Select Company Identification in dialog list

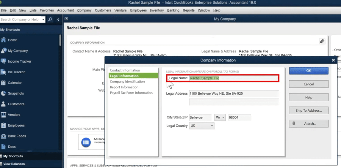click(127, 82)
